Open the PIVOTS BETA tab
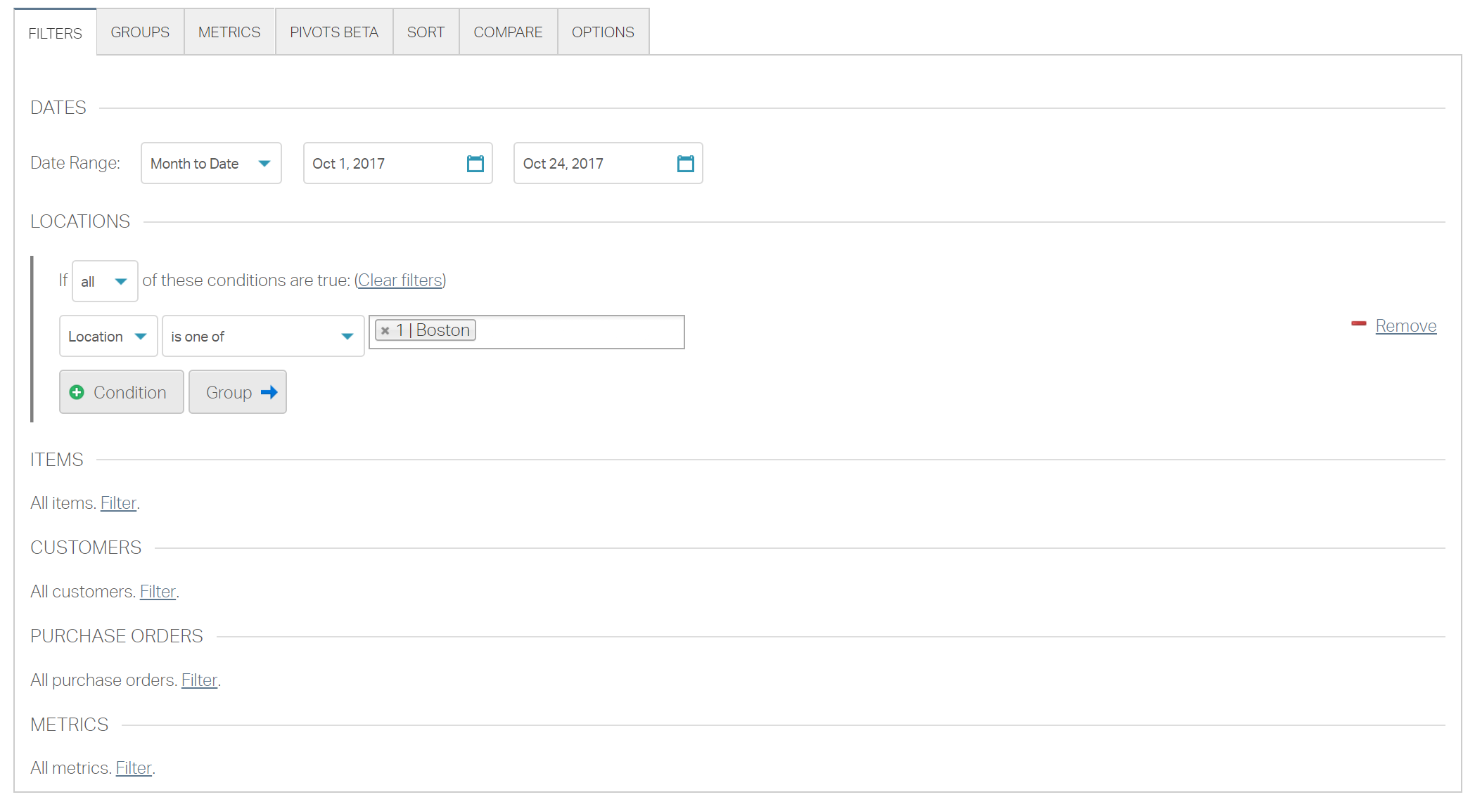Viewport: 1475px width, 804px height. click(x=333, y=32)
